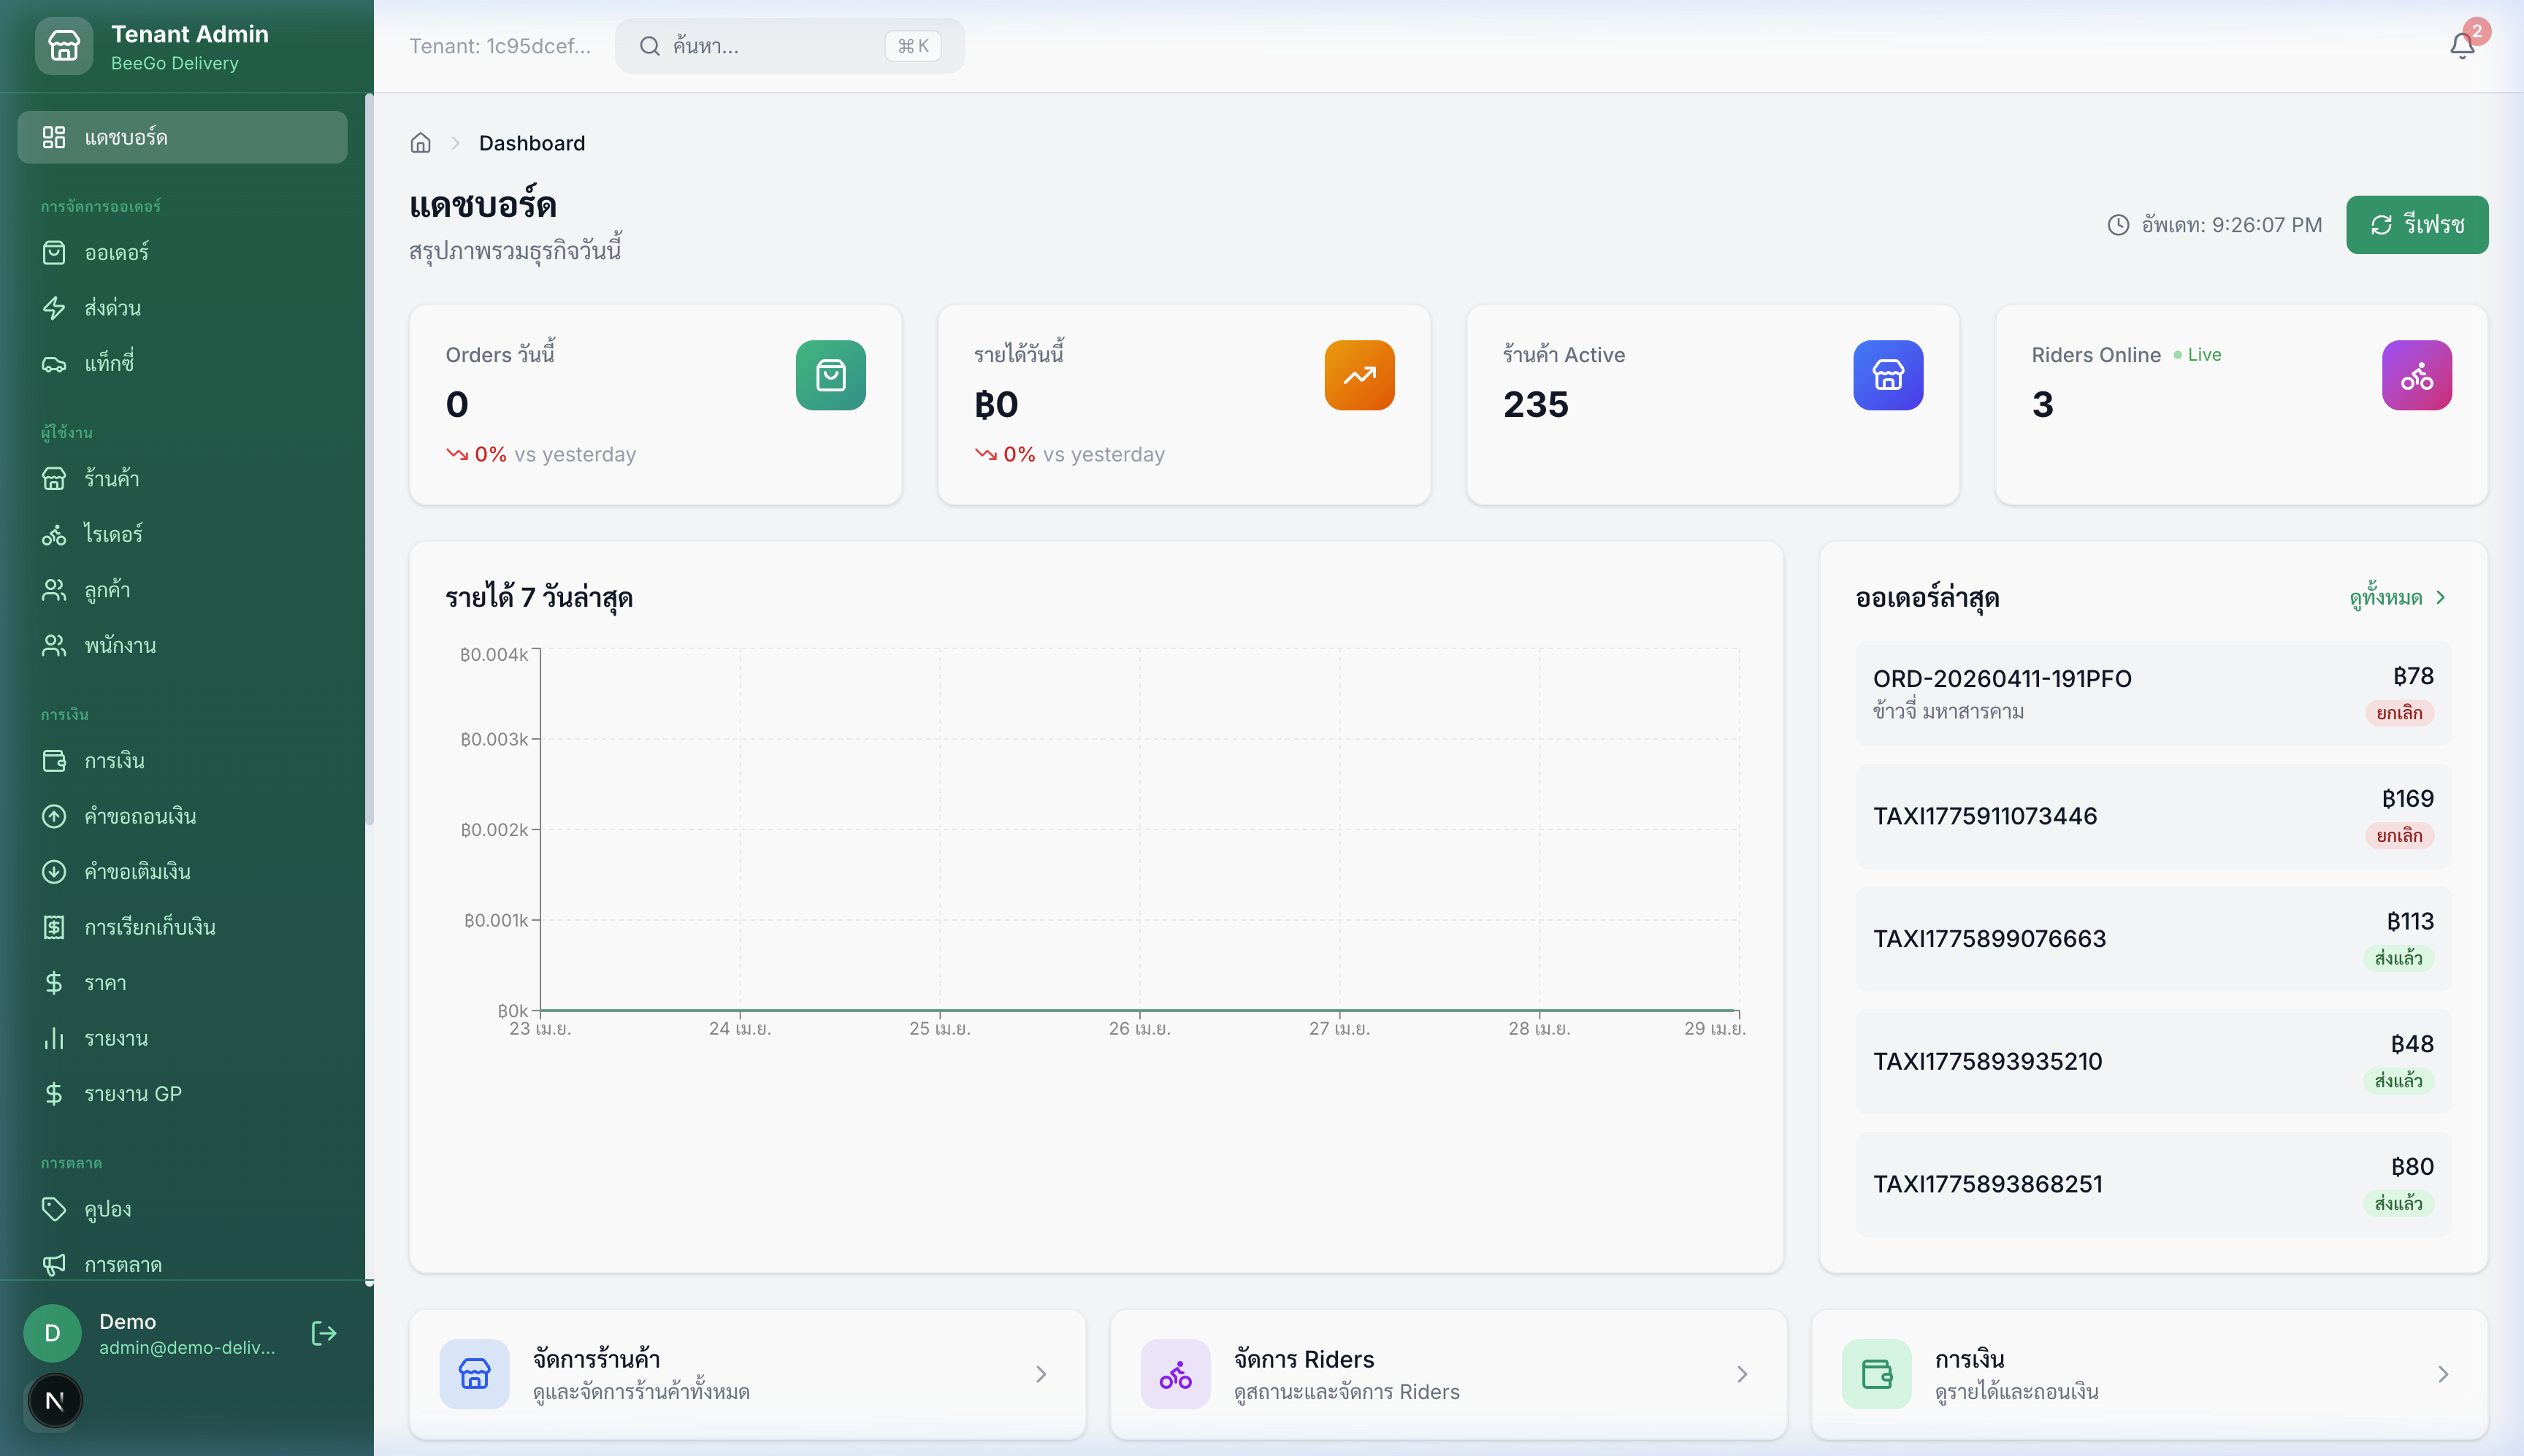
Task: Click the Riders Online bike icon
Action: (2415, 375)
